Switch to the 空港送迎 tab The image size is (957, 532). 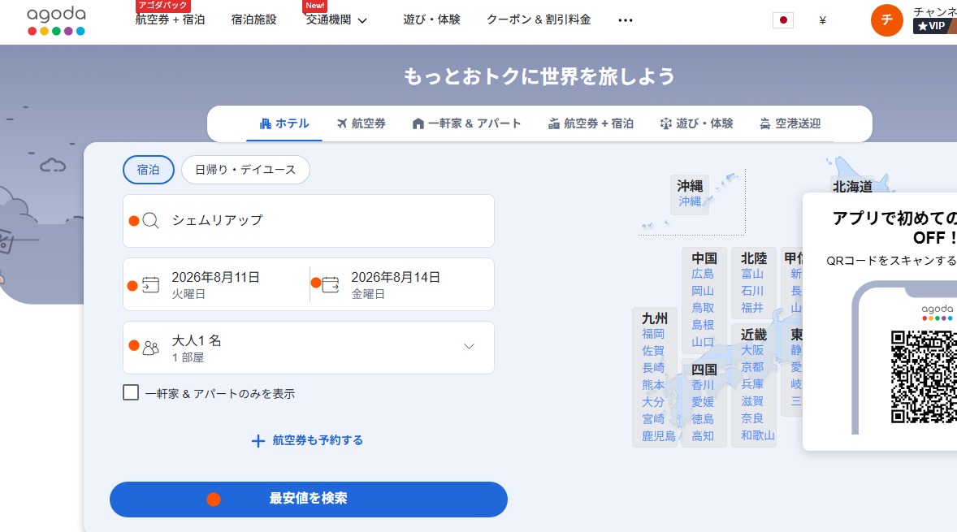tap(790, 123)
